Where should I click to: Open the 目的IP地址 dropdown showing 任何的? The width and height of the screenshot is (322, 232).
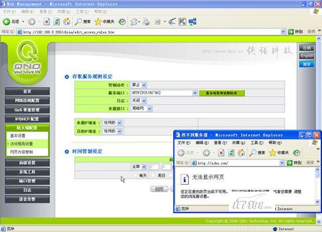click(x=112, y=131)
